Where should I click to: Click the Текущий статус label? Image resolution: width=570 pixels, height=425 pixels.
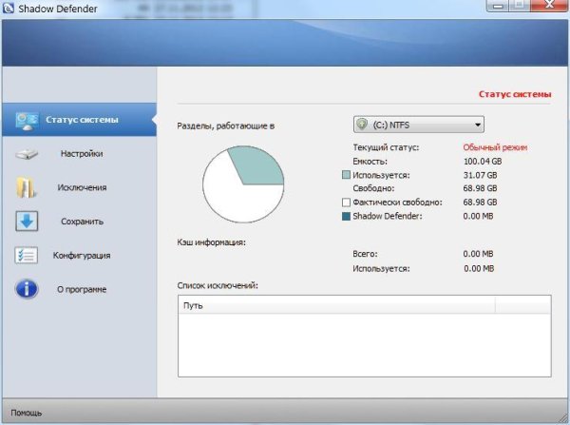click(386, 147)
